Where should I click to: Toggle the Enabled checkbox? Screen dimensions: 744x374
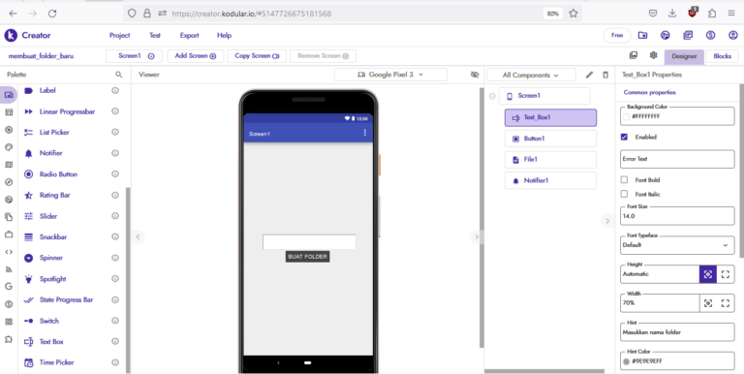click(x=625, y=137)
